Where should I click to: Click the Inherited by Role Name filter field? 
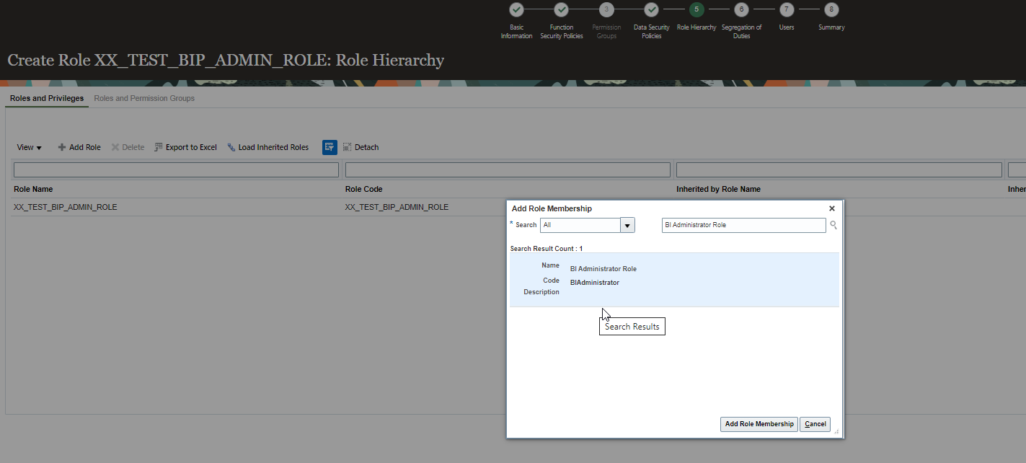839,169
